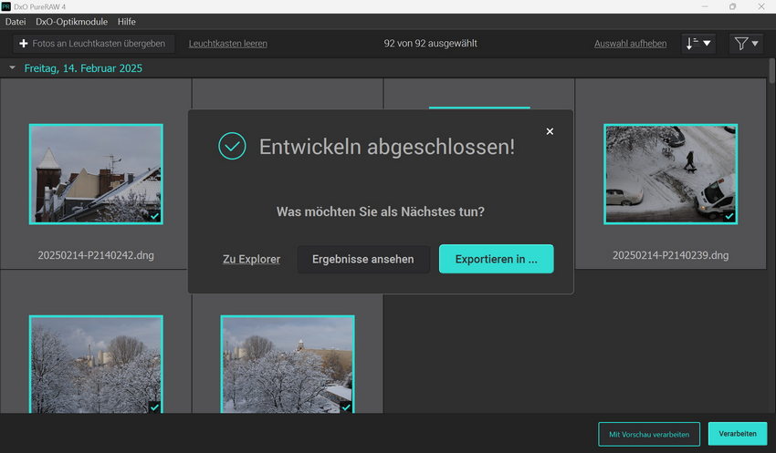Click the sort order icon

pos(691,43)
